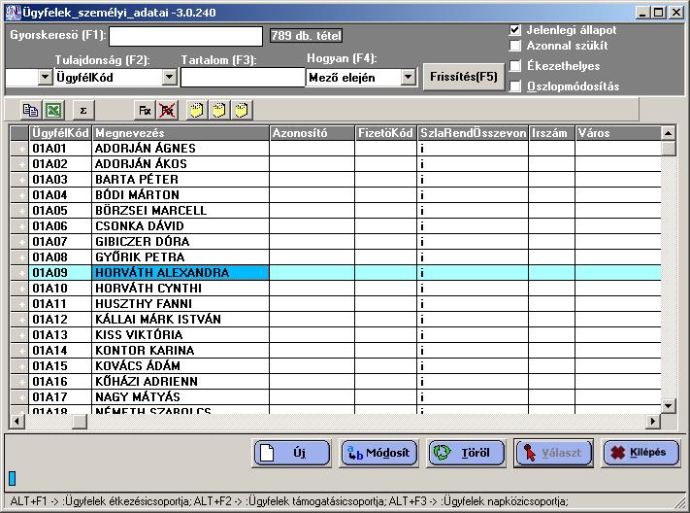Click the rightmost yellow note icon
690x513 pixels.
tap(241, 110)
